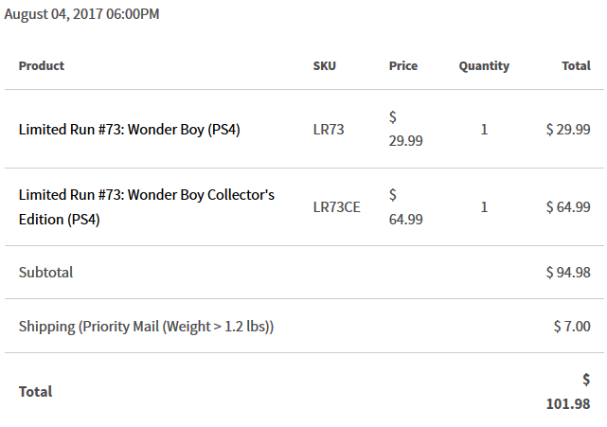Click the $ 64.99 Collector's Edition row total
The width and height of the screenshot is (607, 427).
[x=568, y=207]
